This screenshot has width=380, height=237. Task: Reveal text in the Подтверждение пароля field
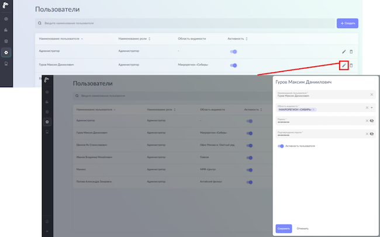[x=371, y=134]
